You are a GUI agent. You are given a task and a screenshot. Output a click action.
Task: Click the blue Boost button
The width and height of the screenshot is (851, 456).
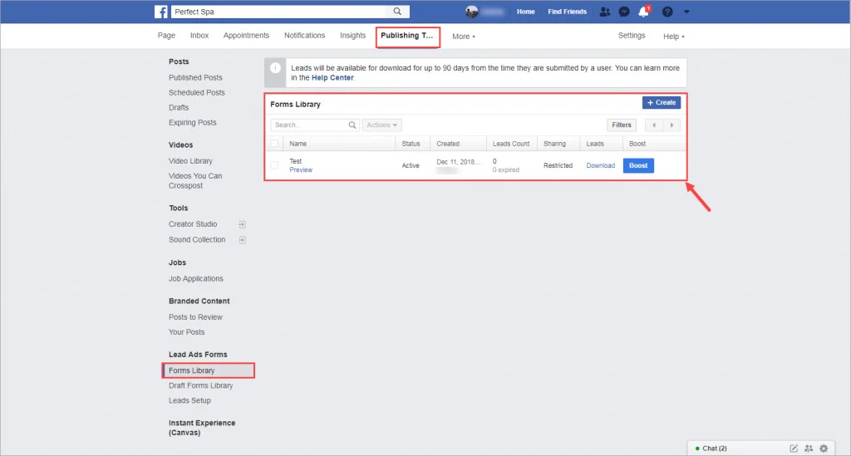[638, 165]
